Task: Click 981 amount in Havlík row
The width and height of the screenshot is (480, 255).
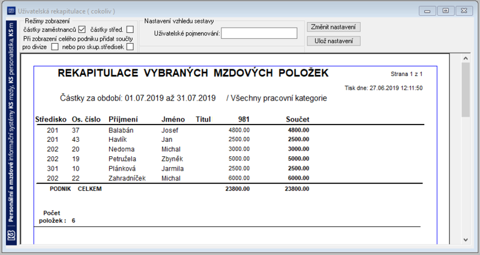Action: [x=239, y=139]
